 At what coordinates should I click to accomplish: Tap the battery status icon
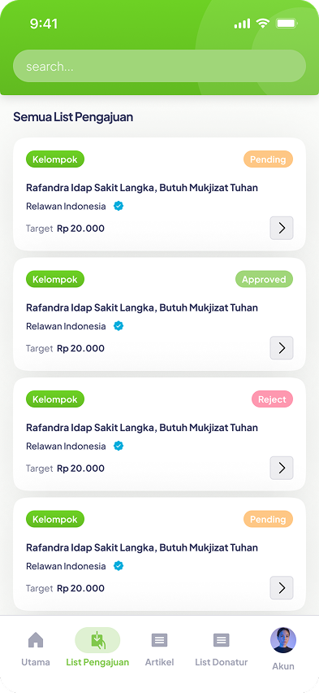coord(287,23)
